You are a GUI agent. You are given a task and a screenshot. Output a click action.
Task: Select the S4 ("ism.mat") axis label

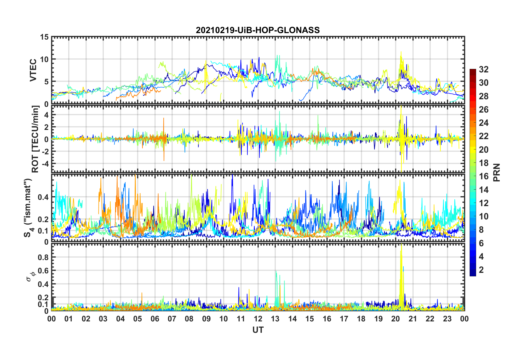[x=28, y=208]
